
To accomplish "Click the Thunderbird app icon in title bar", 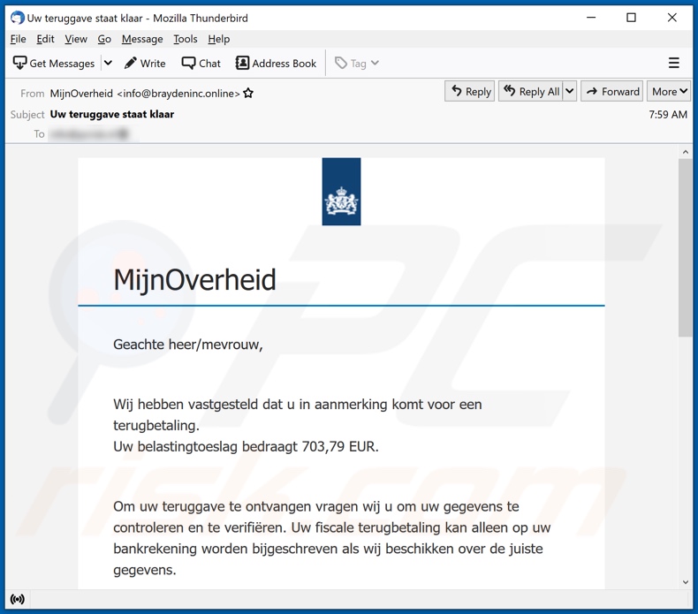I will 18,18.
